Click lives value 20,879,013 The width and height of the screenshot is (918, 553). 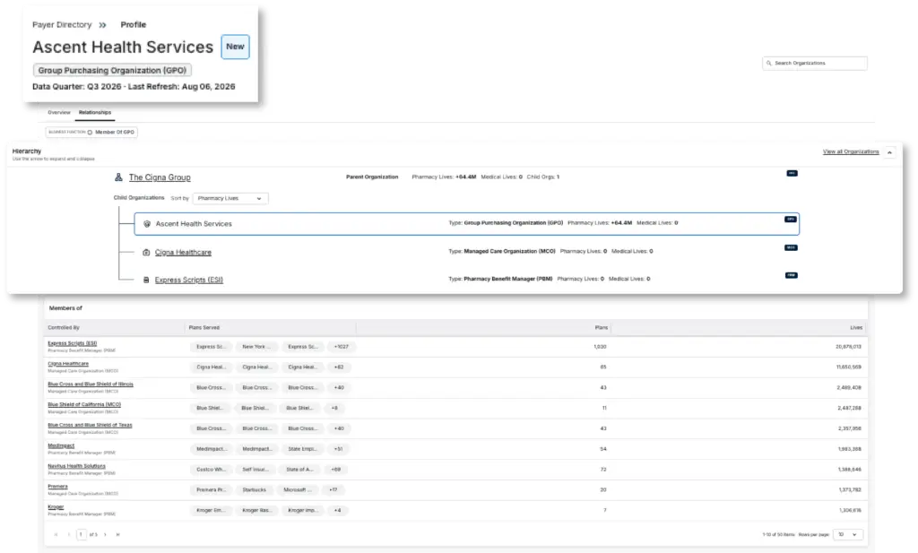pos(848,347)
